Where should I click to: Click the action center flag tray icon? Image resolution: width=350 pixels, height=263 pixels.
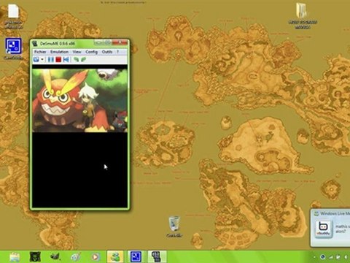coord(338,257)
